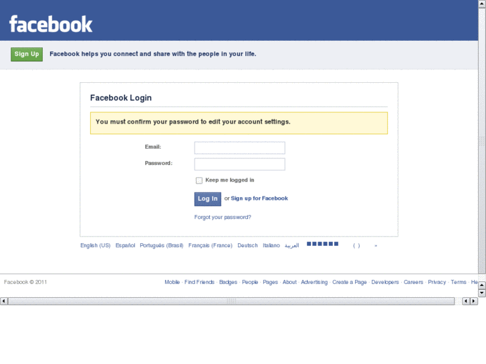Click the Facebook logo in the header

51,24
